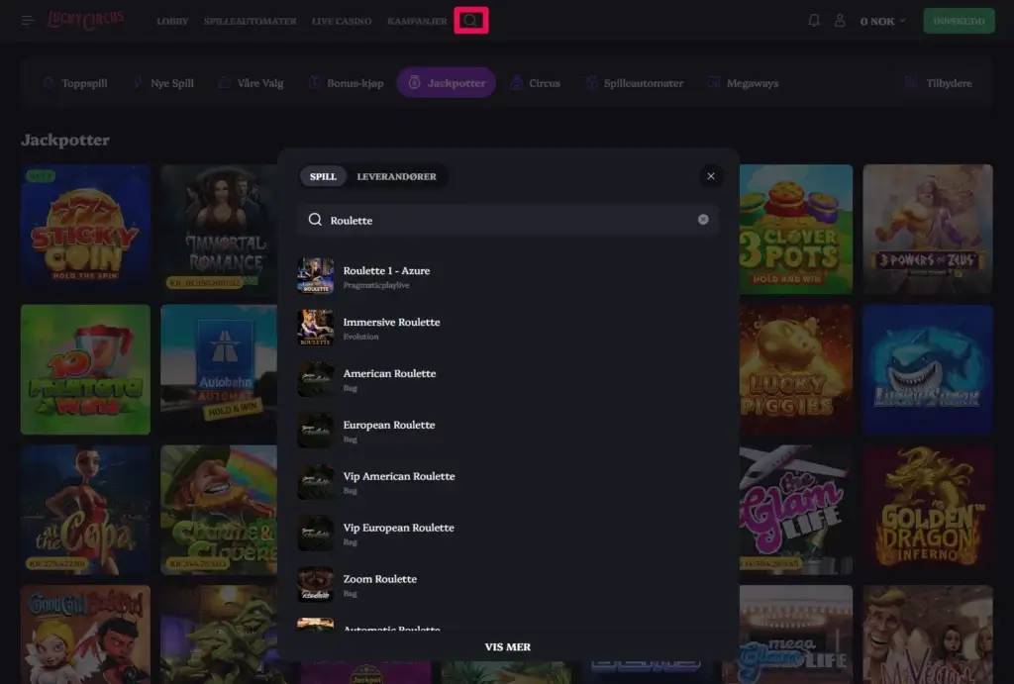Open Golden Dragon Inferno game tile

pos(927,510)
